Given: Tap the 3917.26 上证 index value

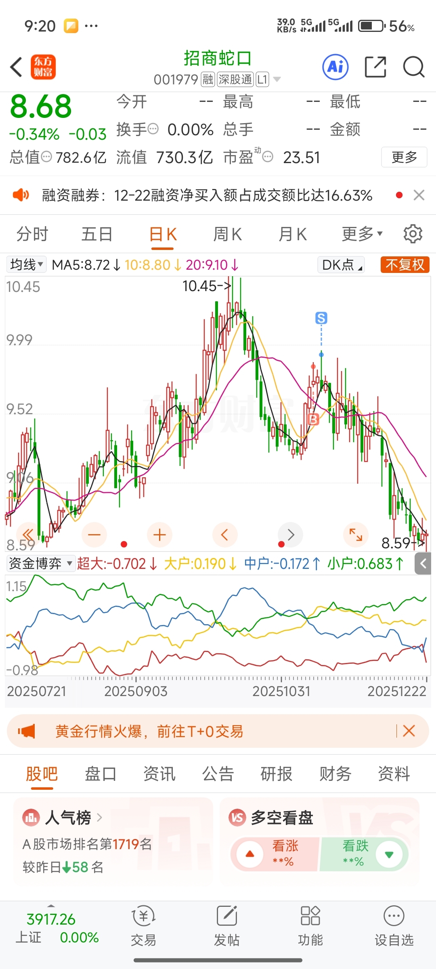Looking at the screenshot, I should (x=51, y=919).
